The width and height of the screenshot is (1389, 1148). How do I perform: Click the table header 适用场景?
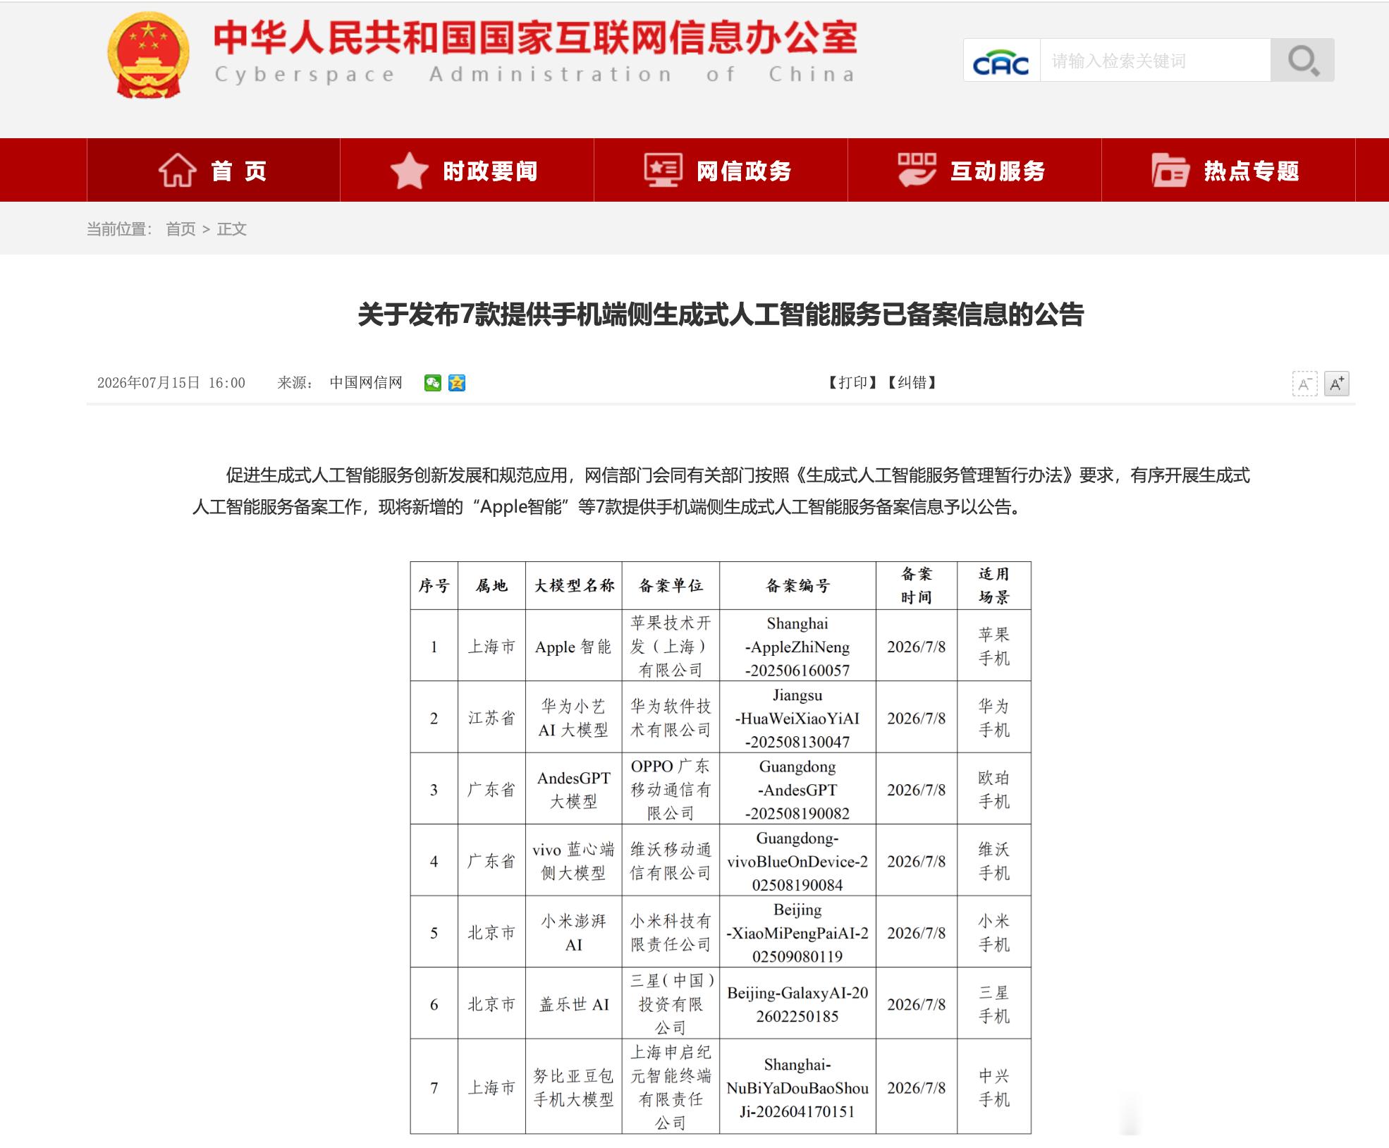[994, 586]
